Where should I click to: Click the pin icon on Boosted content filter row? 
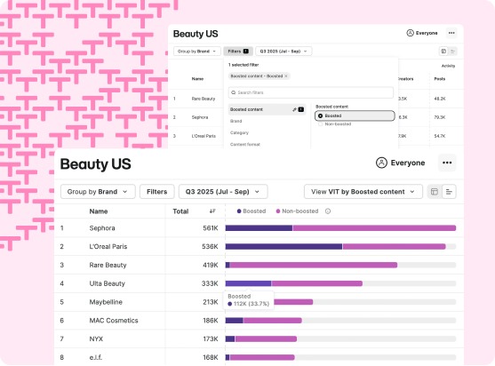(x=294, y=109)
